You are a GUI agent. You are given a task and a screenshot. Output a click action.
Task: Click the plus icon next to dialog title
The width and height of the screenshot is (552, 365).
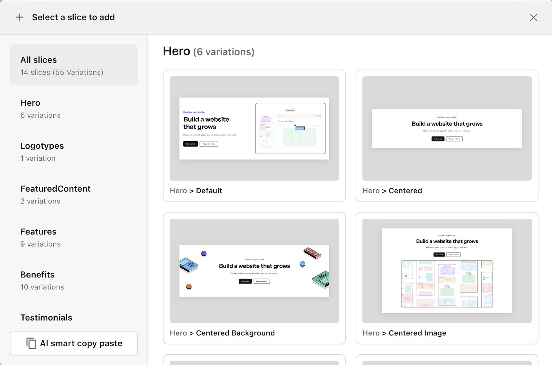click(20, 17)
